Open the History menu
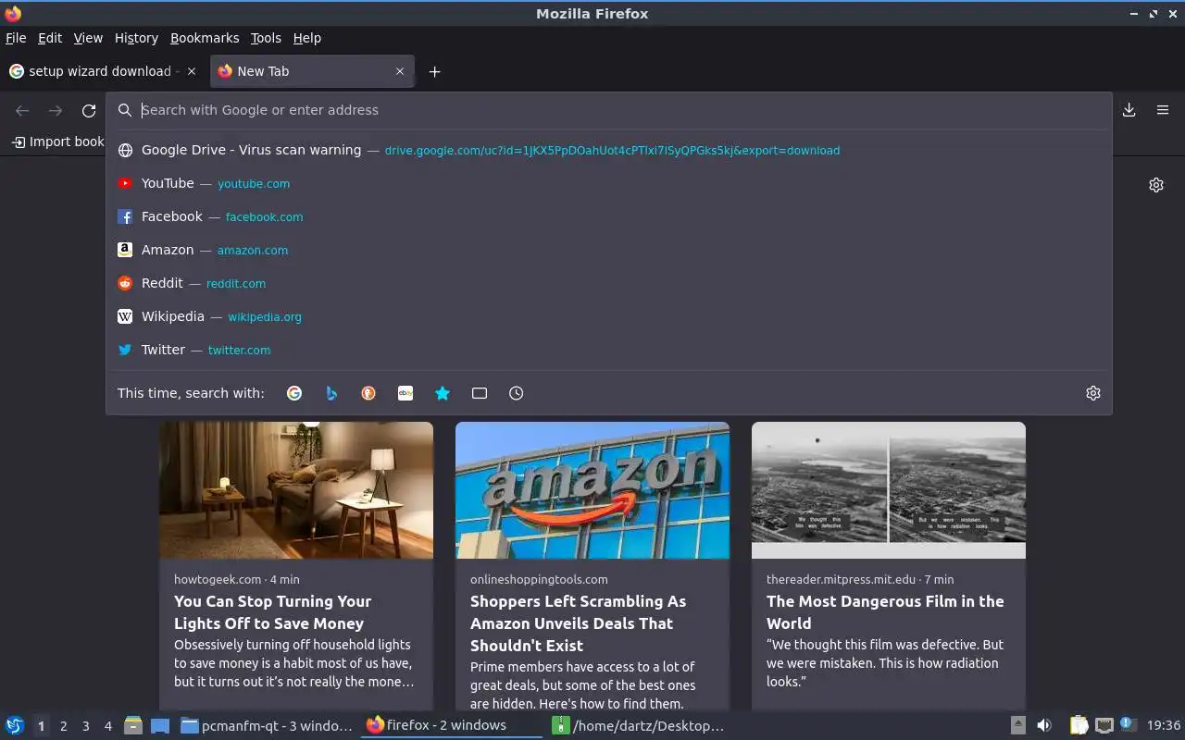Viewport: 1185px width, 740px height. pos(136,38)
